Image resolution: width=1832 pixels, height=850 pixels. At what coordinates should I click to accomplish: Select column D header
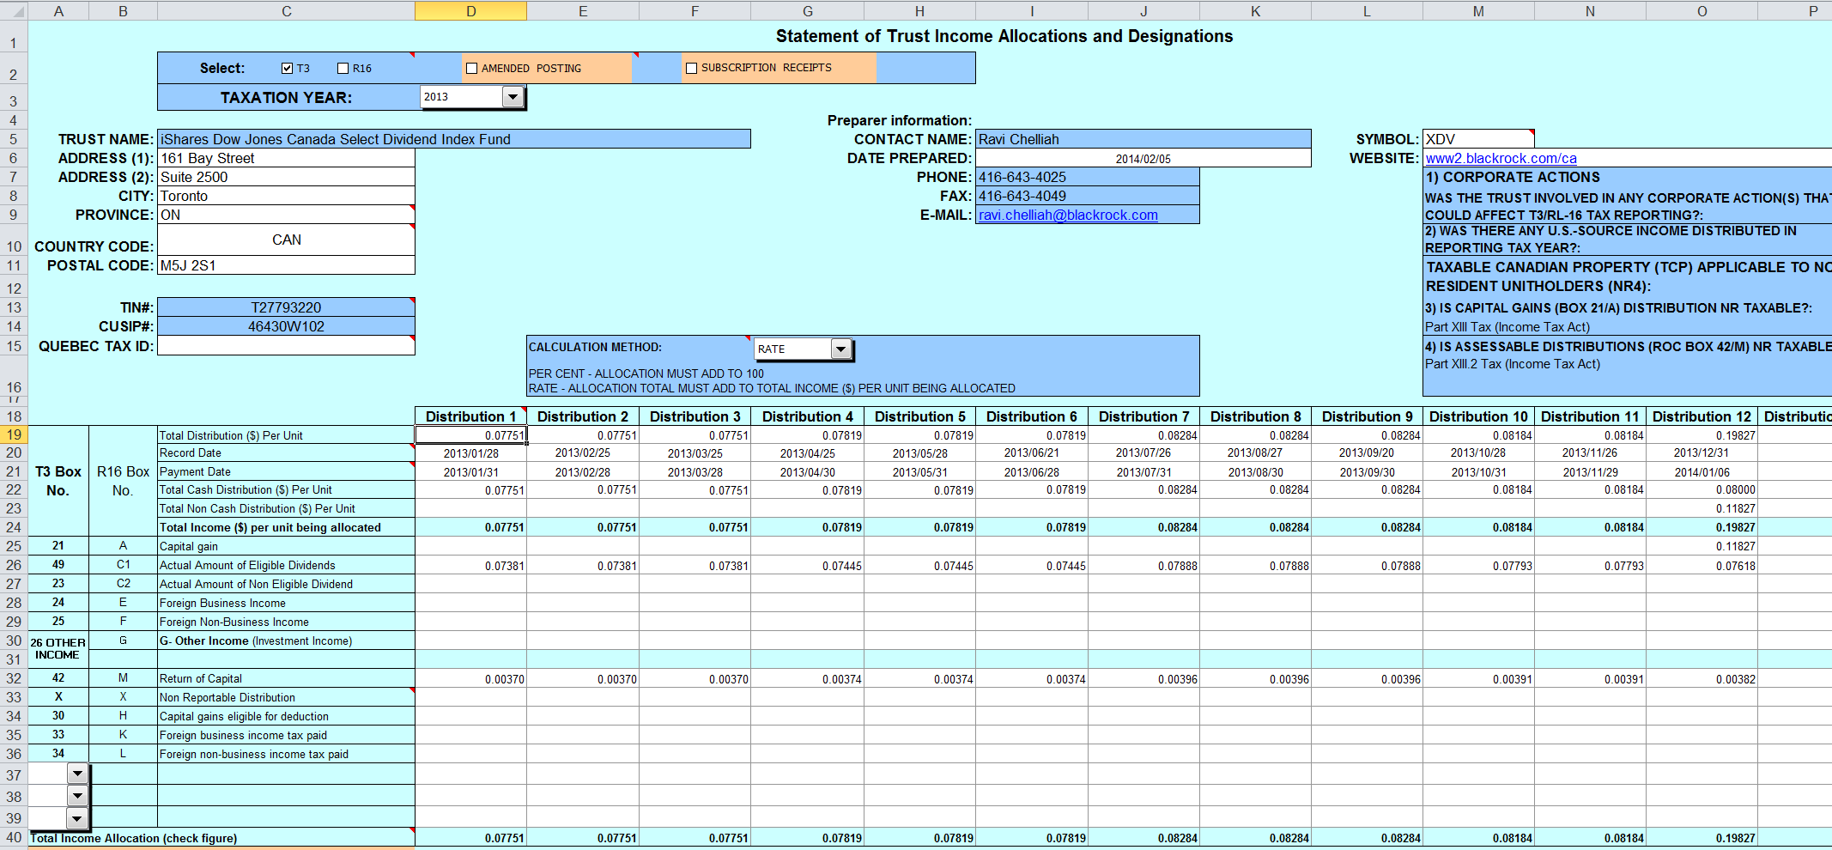coord(471,11)
